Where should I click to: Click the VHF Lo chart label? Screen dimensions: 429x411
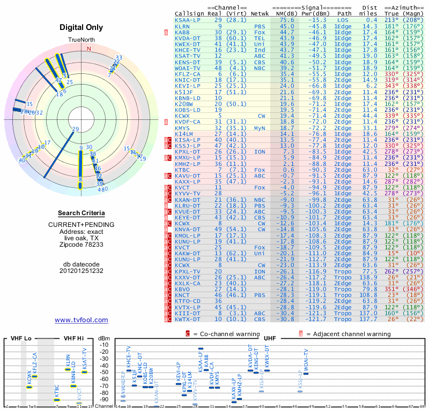point(21,338)
